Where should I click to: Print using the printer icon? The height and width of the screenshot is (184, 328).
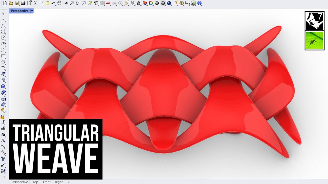(x=23, y=3)
